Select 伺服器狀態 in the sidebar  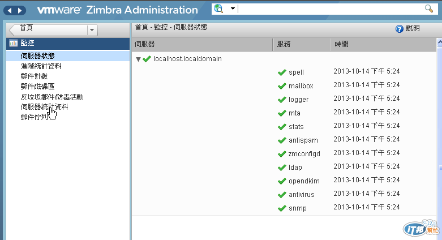point(37,55)
